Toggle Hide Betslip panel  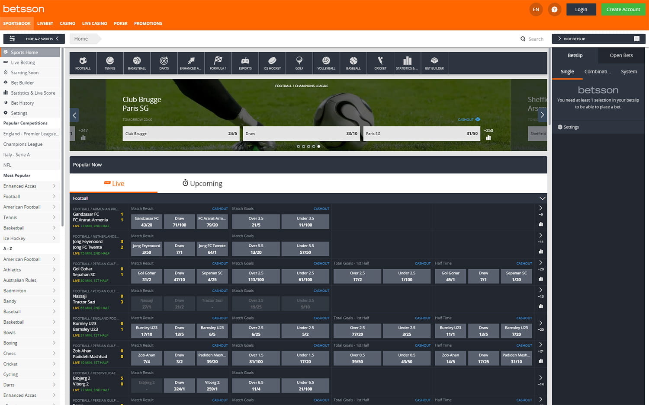[599, 39]
